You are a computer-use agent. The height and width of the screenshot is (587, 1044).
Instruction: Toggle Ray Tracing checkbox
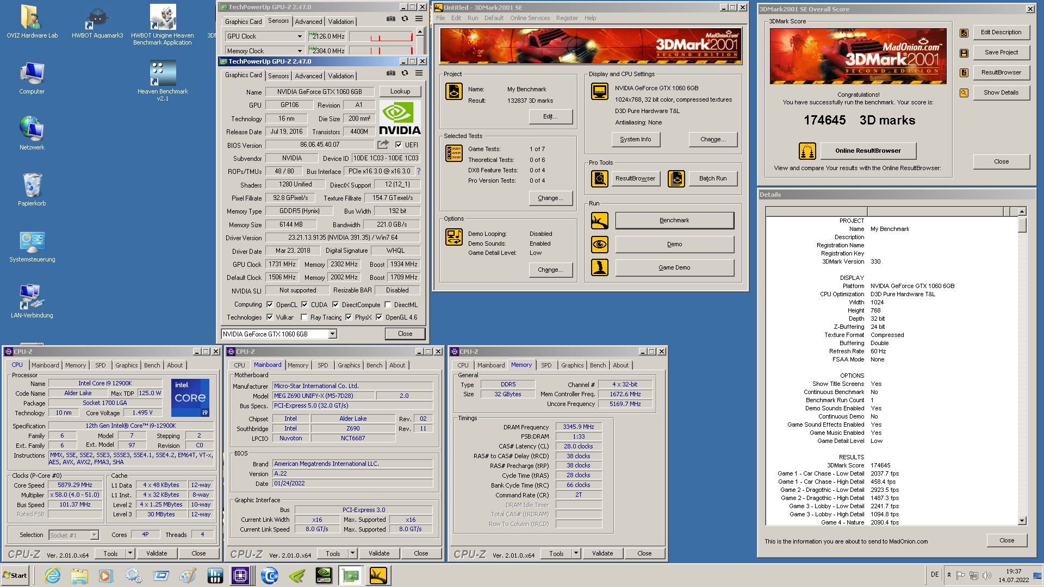point(304,317)
